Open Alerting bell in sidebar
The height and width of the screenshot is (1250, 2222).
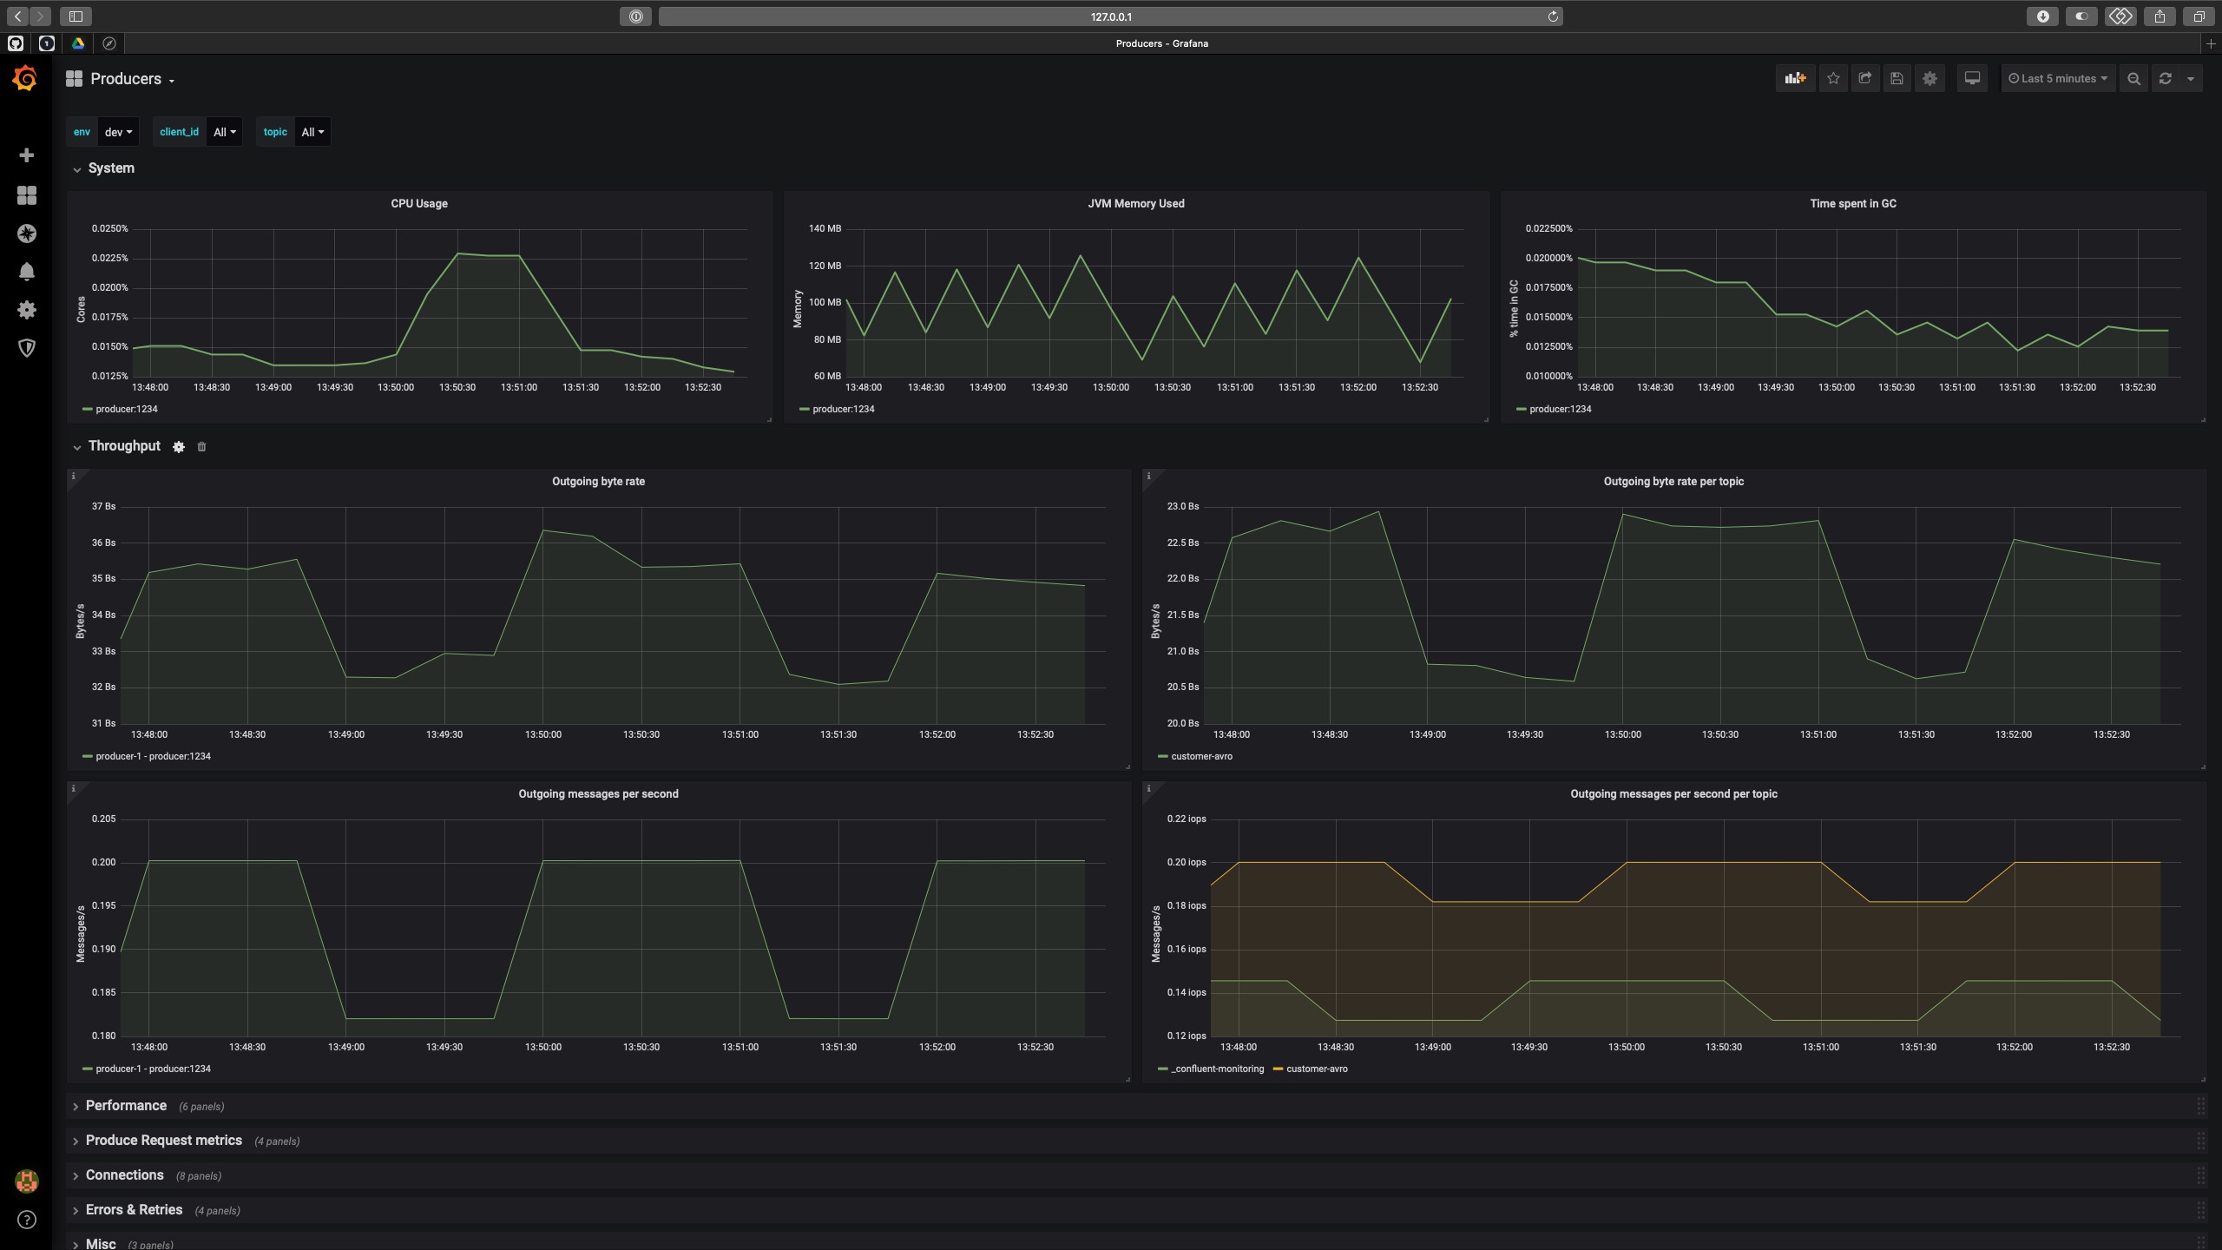27,272
